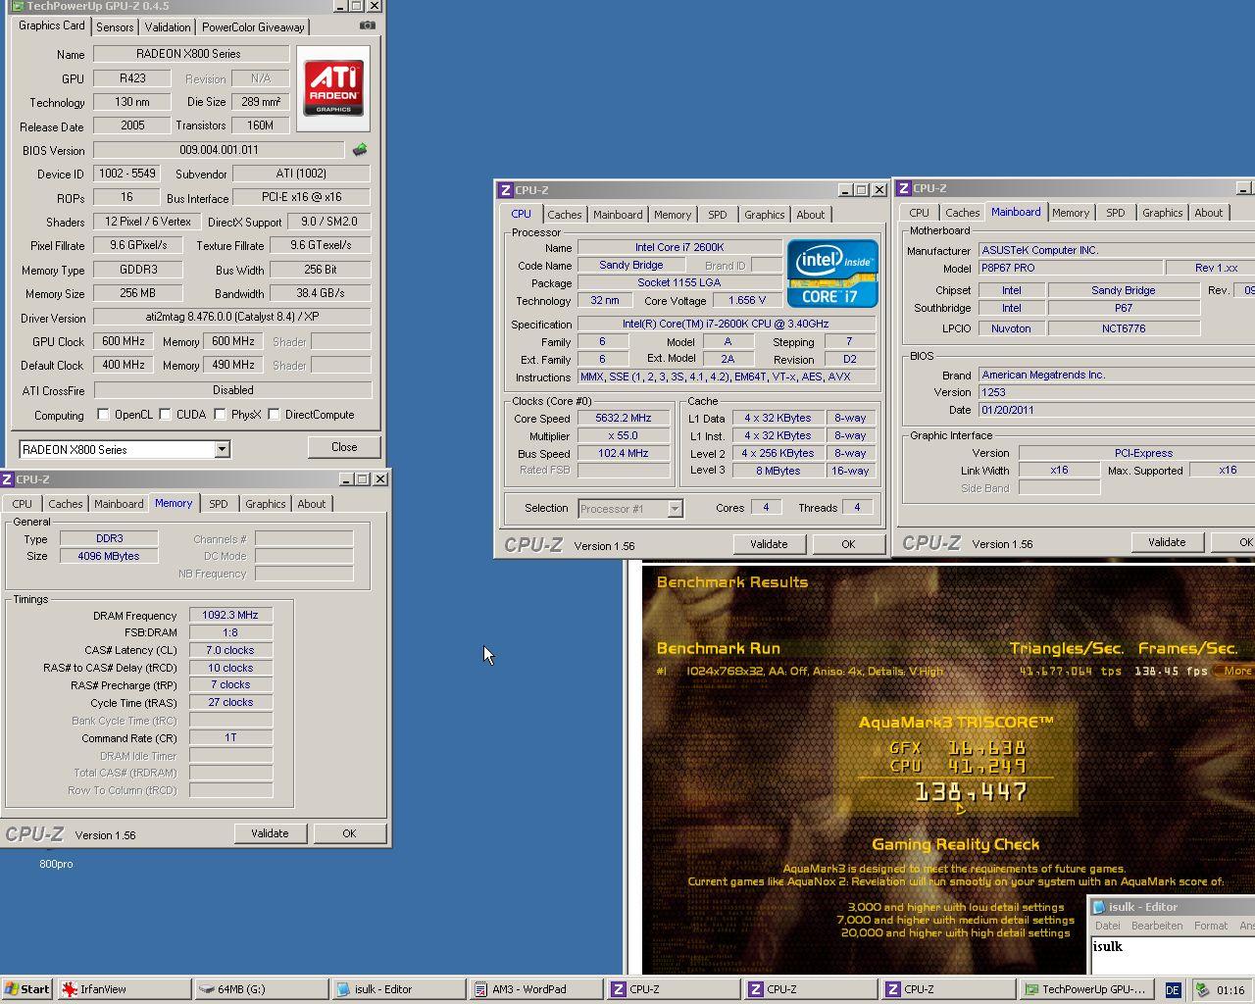Open the Format menu in isulk Editor
The height and width of the screenshot is (1004, 1255).
(1210, 926)
